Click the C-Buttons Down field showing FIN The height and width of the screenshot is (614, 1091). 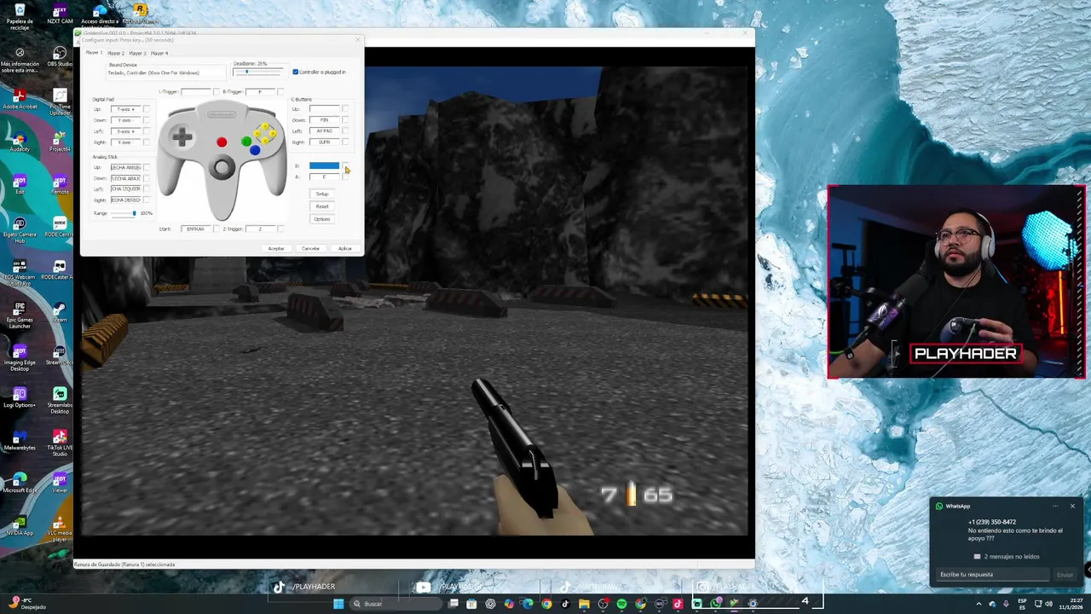pos(325,119)
